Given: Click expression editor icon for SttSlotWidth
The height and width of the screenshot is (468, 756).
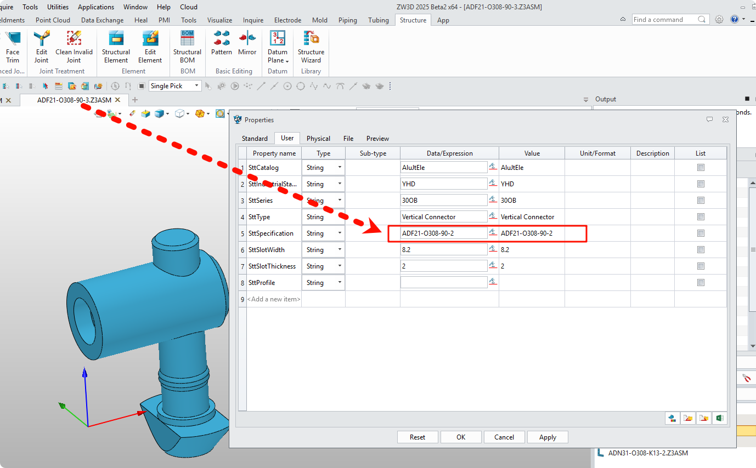Looking at the screenshot, I should click(x=493, y=249).
